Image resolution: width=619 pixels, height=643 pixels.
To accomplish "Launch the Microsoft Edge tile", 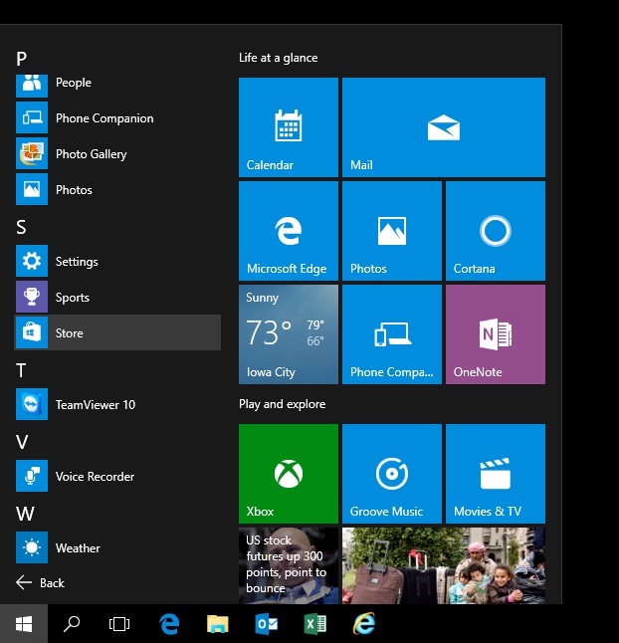I will pyautogui.click(x=289, y=231).
